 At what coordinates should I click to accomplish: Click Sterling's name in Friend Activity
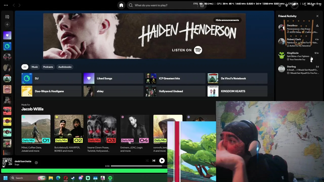pyautogui.click(x=291, y=67)
